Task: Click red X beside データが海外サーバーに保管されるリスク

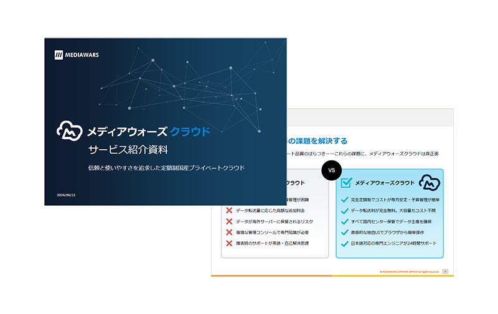Action: coord(229,221)
